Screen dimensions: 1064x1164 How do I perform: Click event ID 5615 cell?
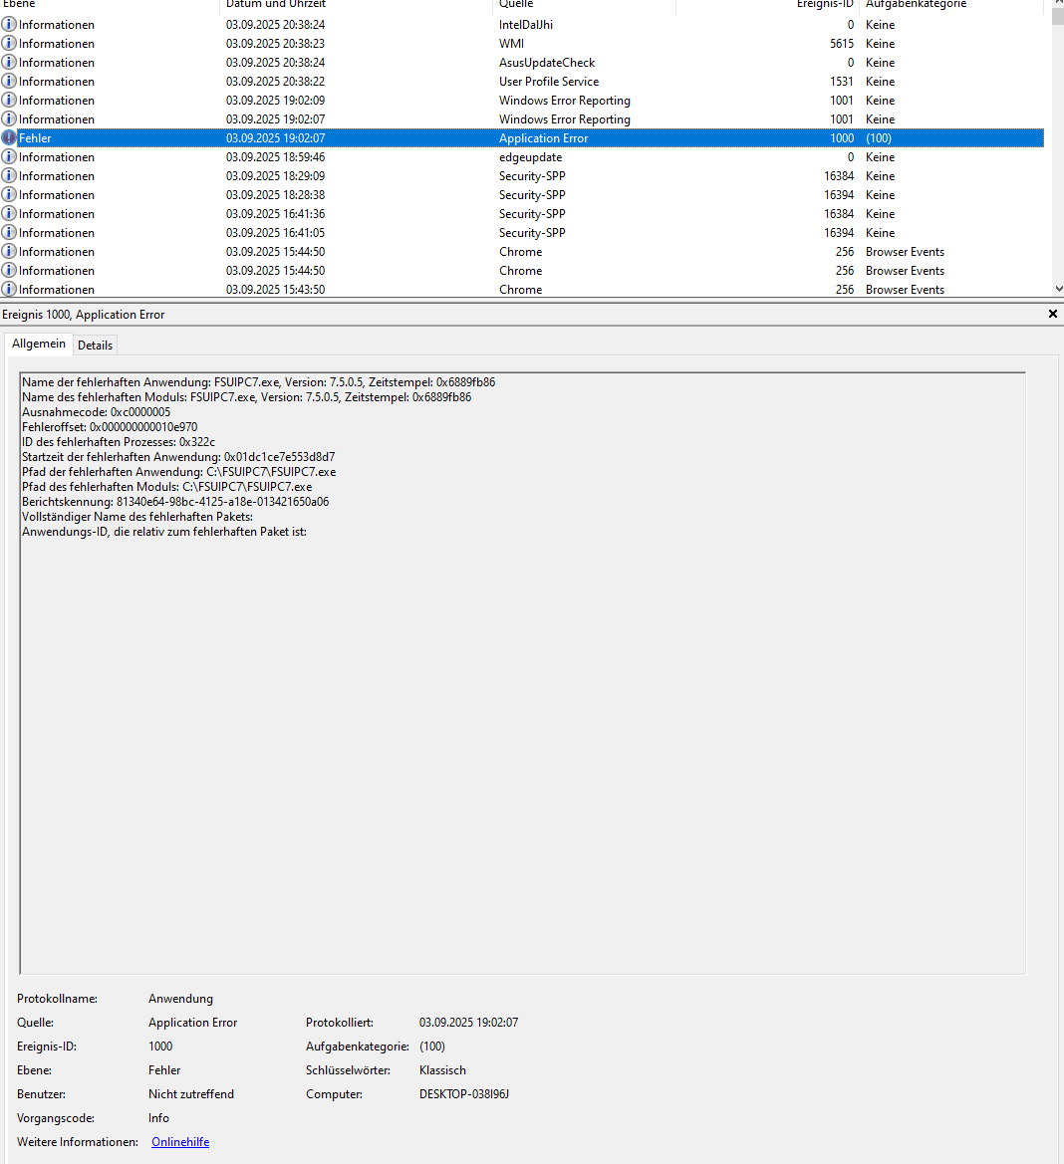pos(842,43)
